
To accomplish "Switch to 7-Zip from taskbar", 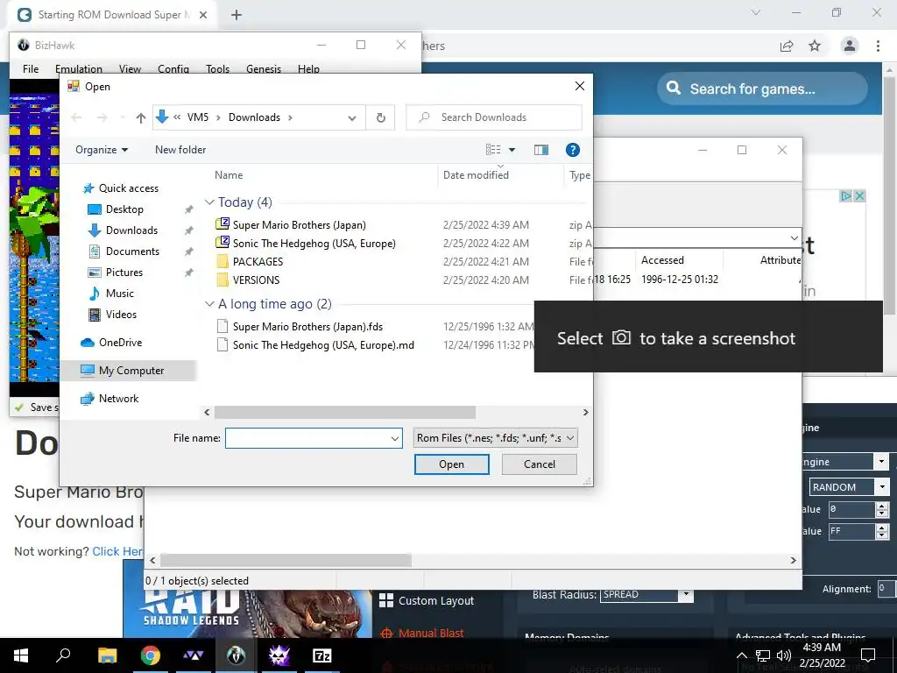I will click(x=321, y=655).
